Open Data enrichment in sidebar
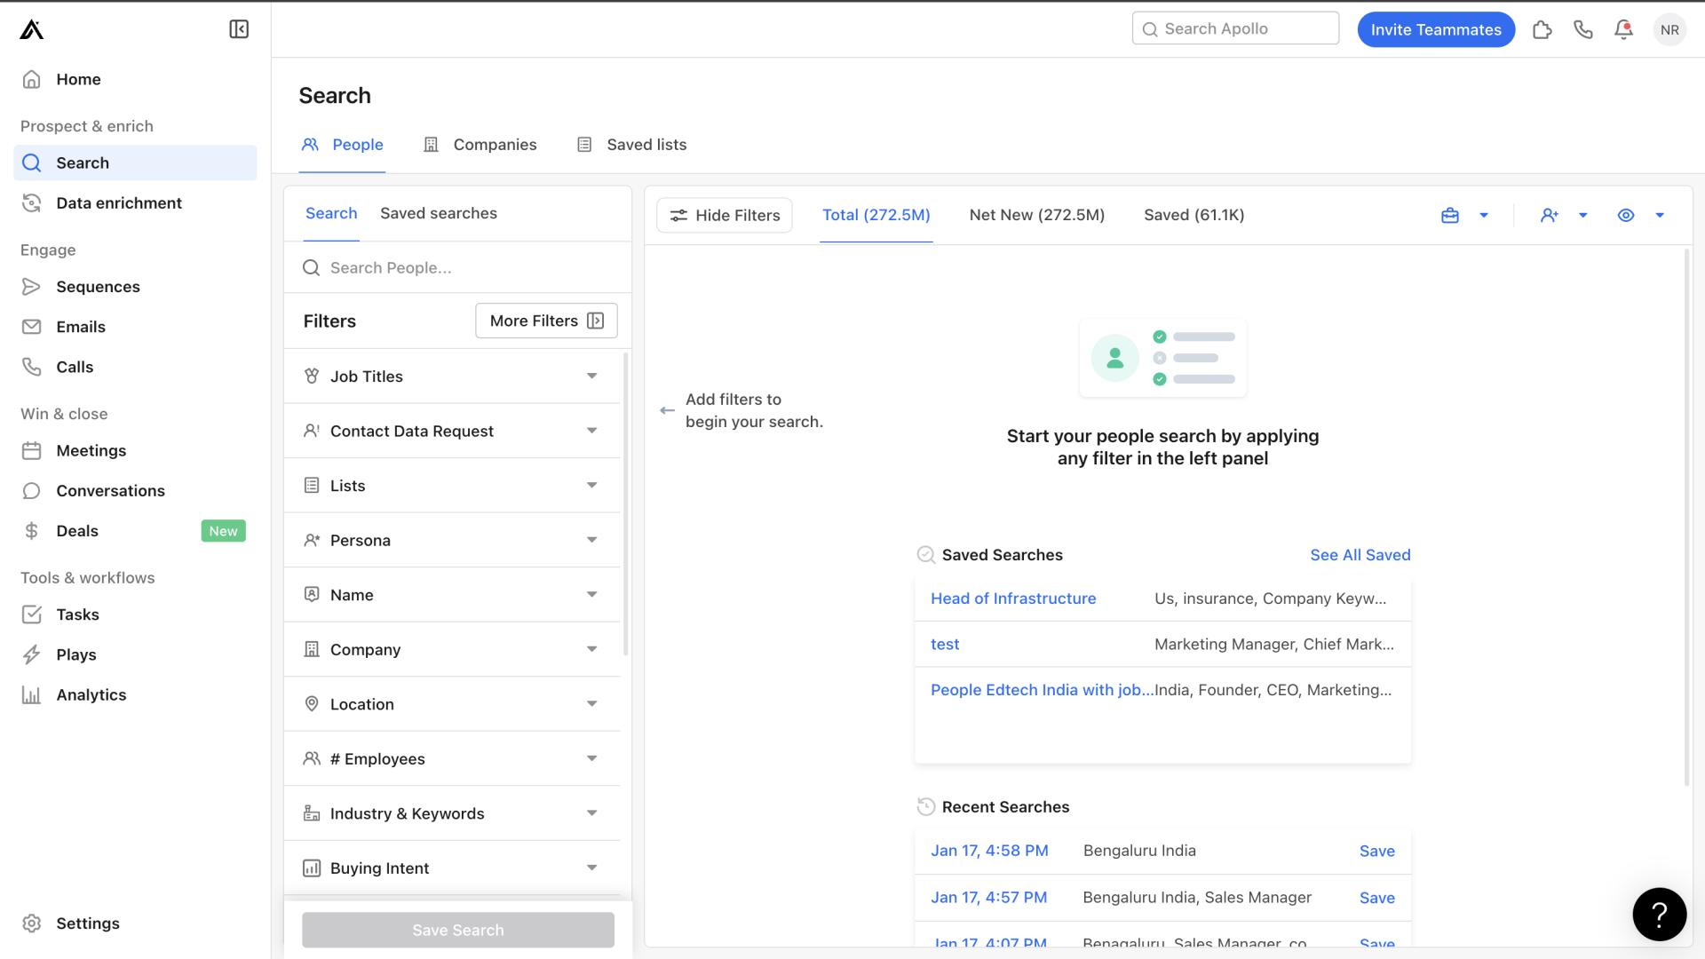Screen dimensions: 1705x959 [135, 202]
